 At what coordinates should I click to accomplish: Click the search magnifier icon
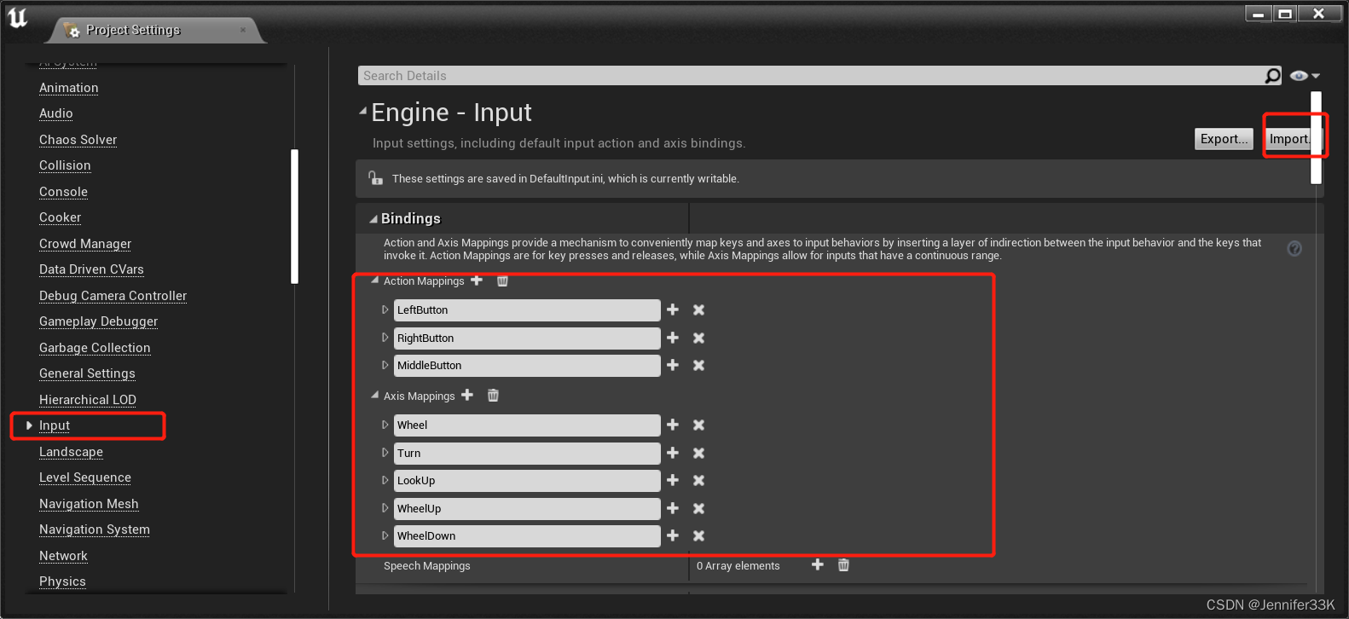coord(1272,76)
